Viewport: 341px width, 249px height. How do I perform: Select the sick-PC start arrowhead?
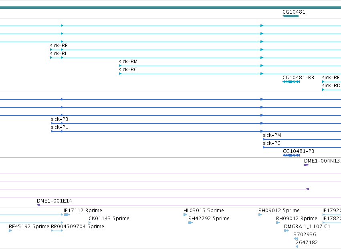coord(264,148)
